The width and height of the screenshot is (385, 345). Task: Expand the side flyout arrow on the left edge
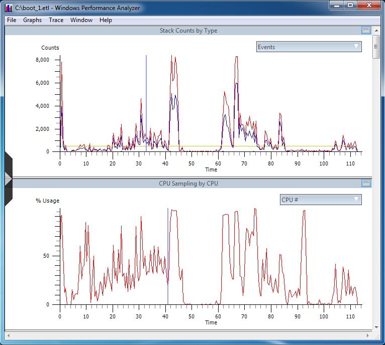[x=8, y=179]
